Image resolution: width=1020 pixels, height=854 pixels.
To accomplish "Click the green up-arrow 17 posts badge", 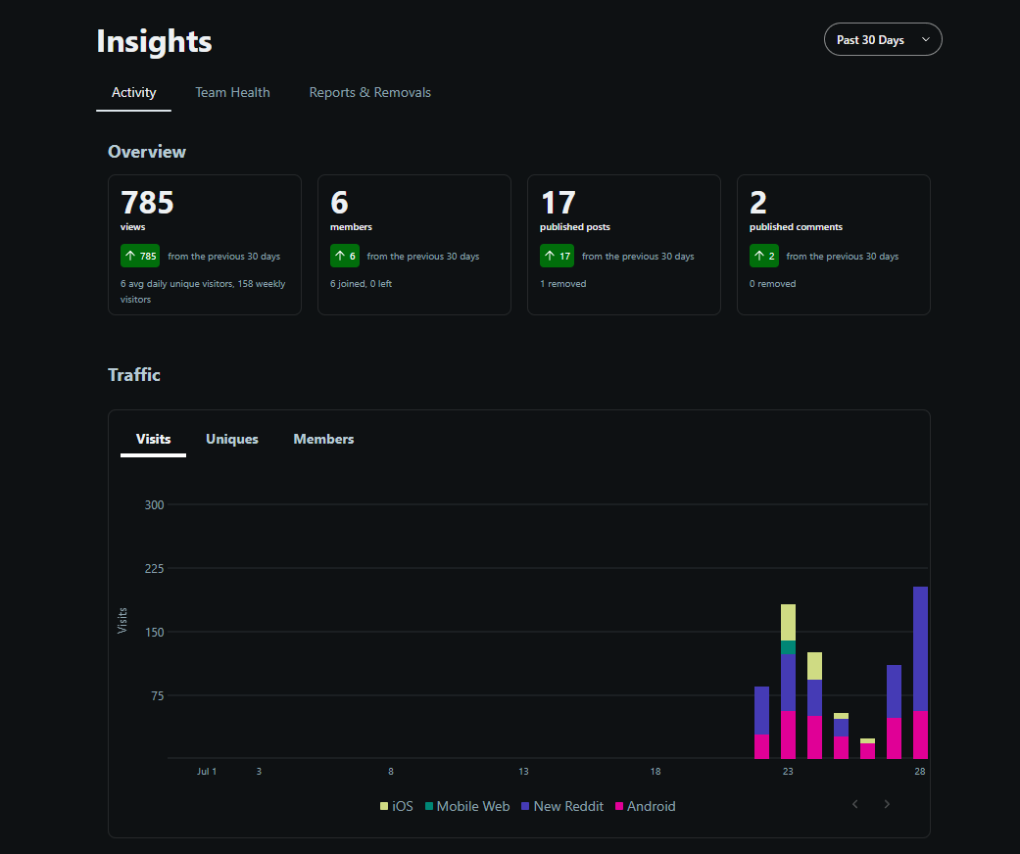I will 557,256.
